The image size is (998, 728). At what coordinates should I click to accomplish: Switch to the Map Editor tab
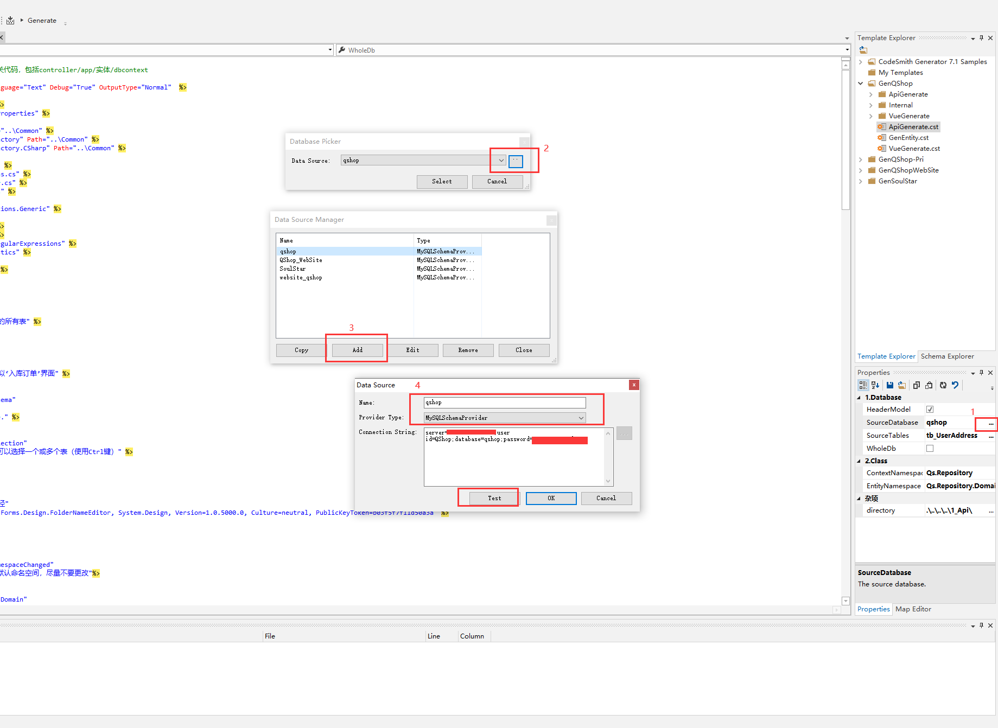point(913,609)
